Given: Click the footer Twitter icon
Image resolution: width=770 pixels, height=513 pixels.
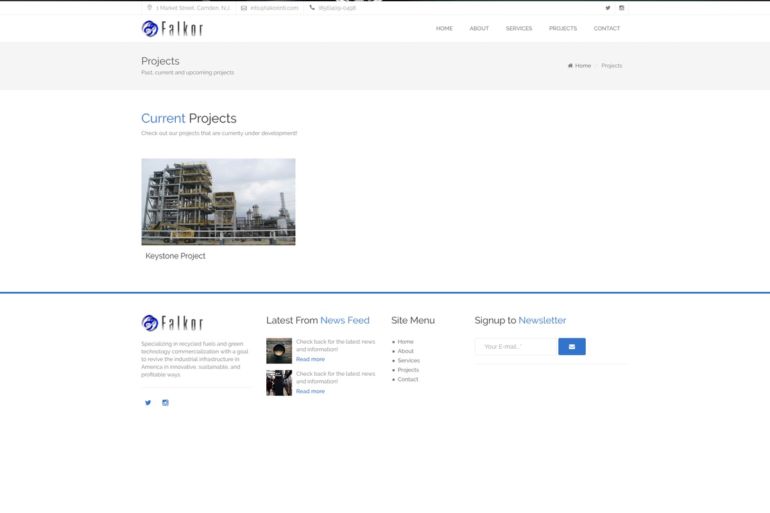Looking at the screenshot, I should coord(148,403).
